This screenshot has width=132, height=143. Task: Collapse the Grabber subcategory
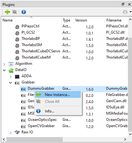(x=11, y=83)
